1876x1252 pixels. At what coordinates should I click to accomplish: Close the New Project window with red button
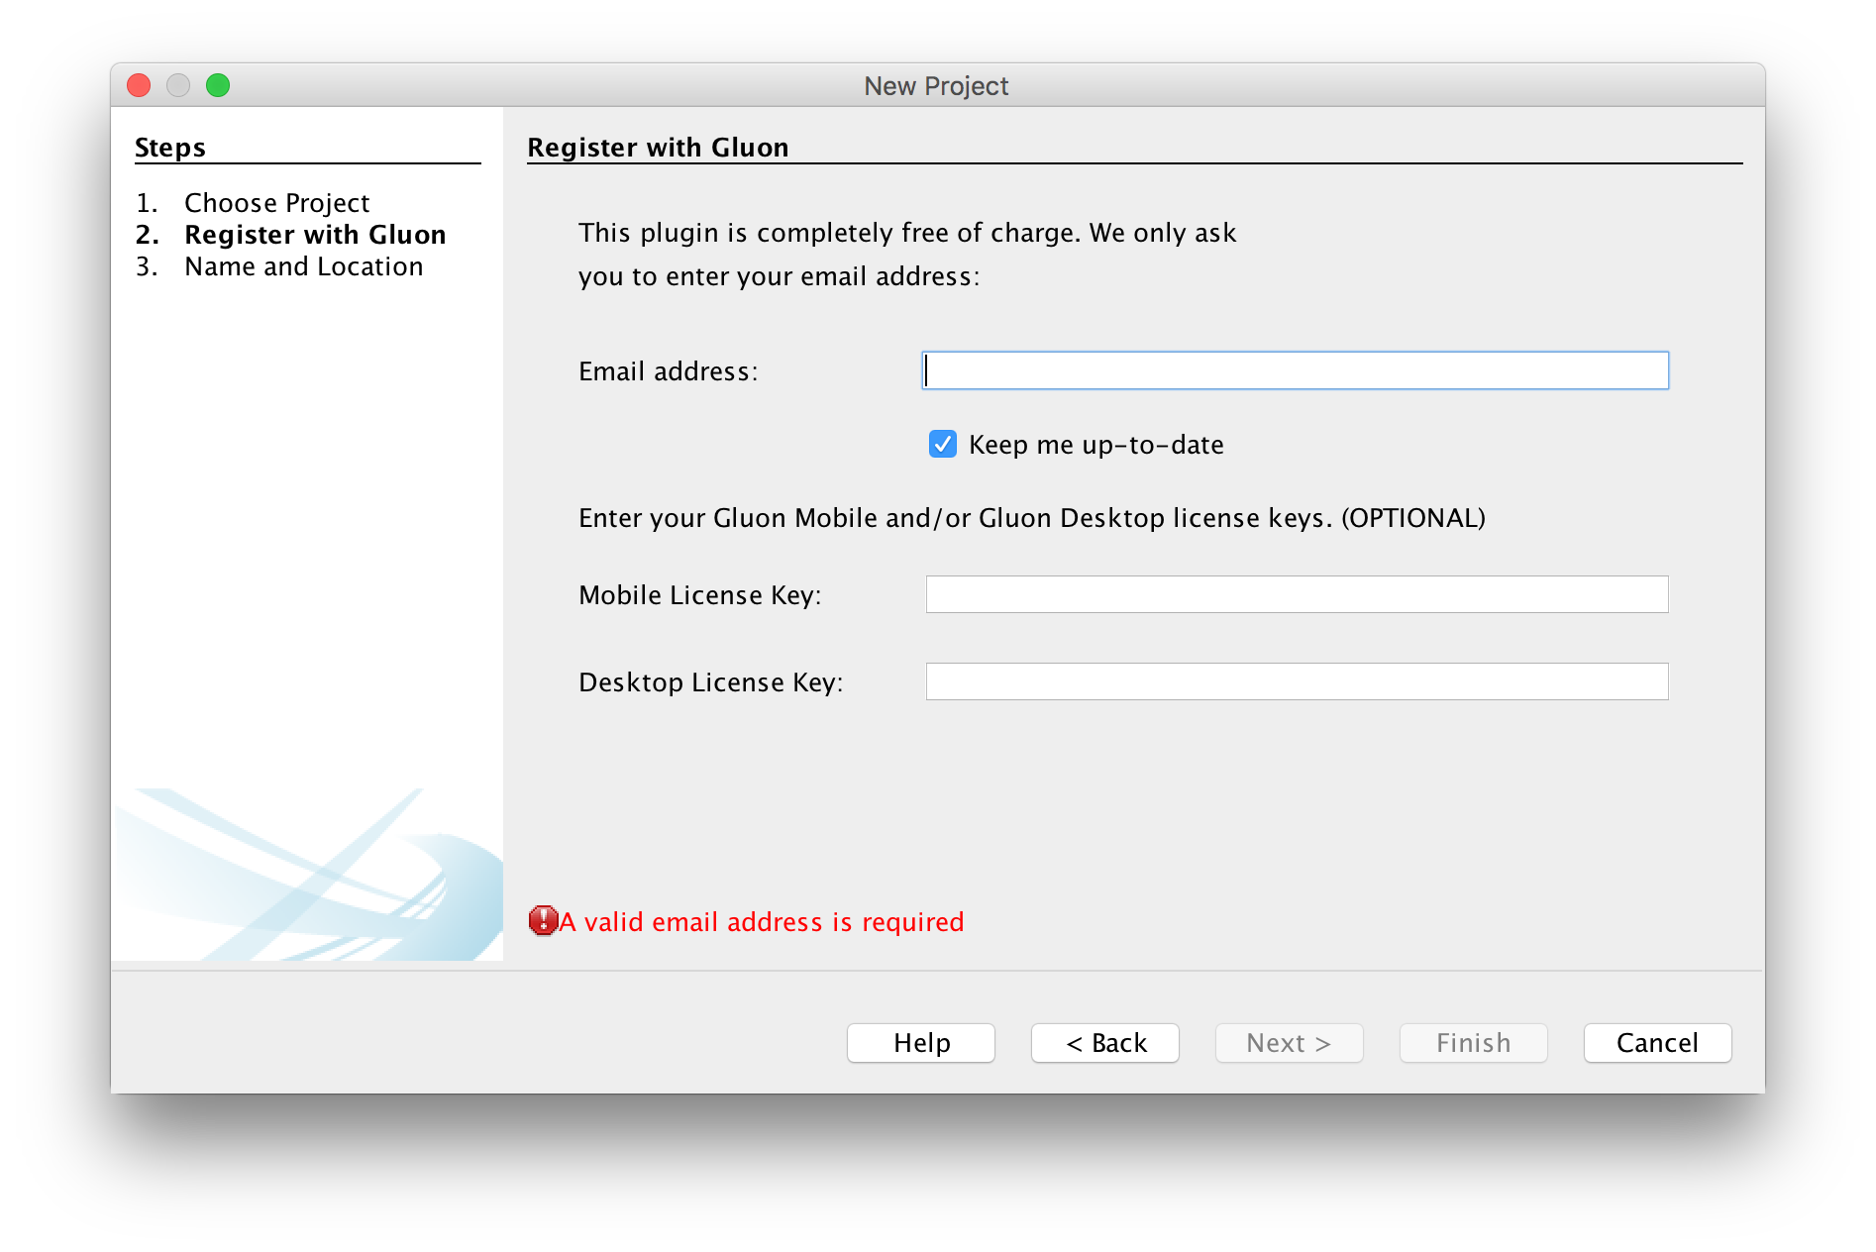coord(139,86)
